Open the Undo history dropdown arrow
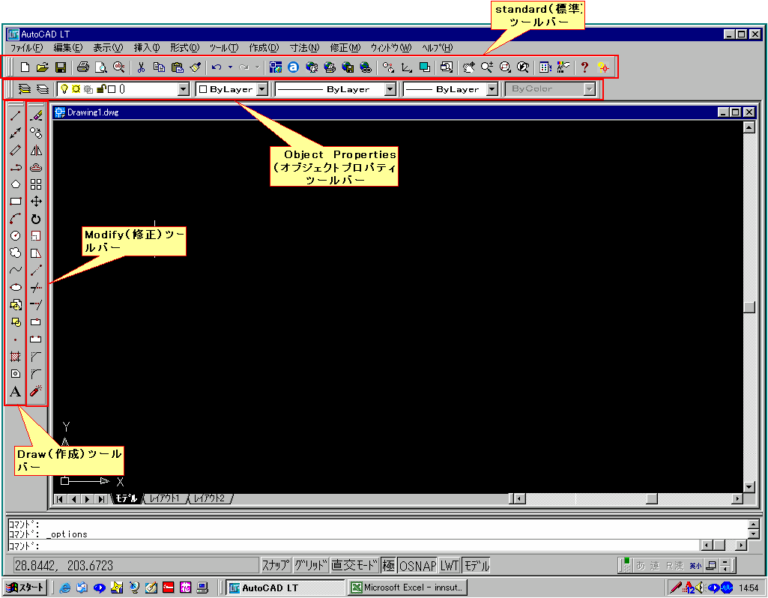This screenshot has height=598, width=768. coord(230,67)
